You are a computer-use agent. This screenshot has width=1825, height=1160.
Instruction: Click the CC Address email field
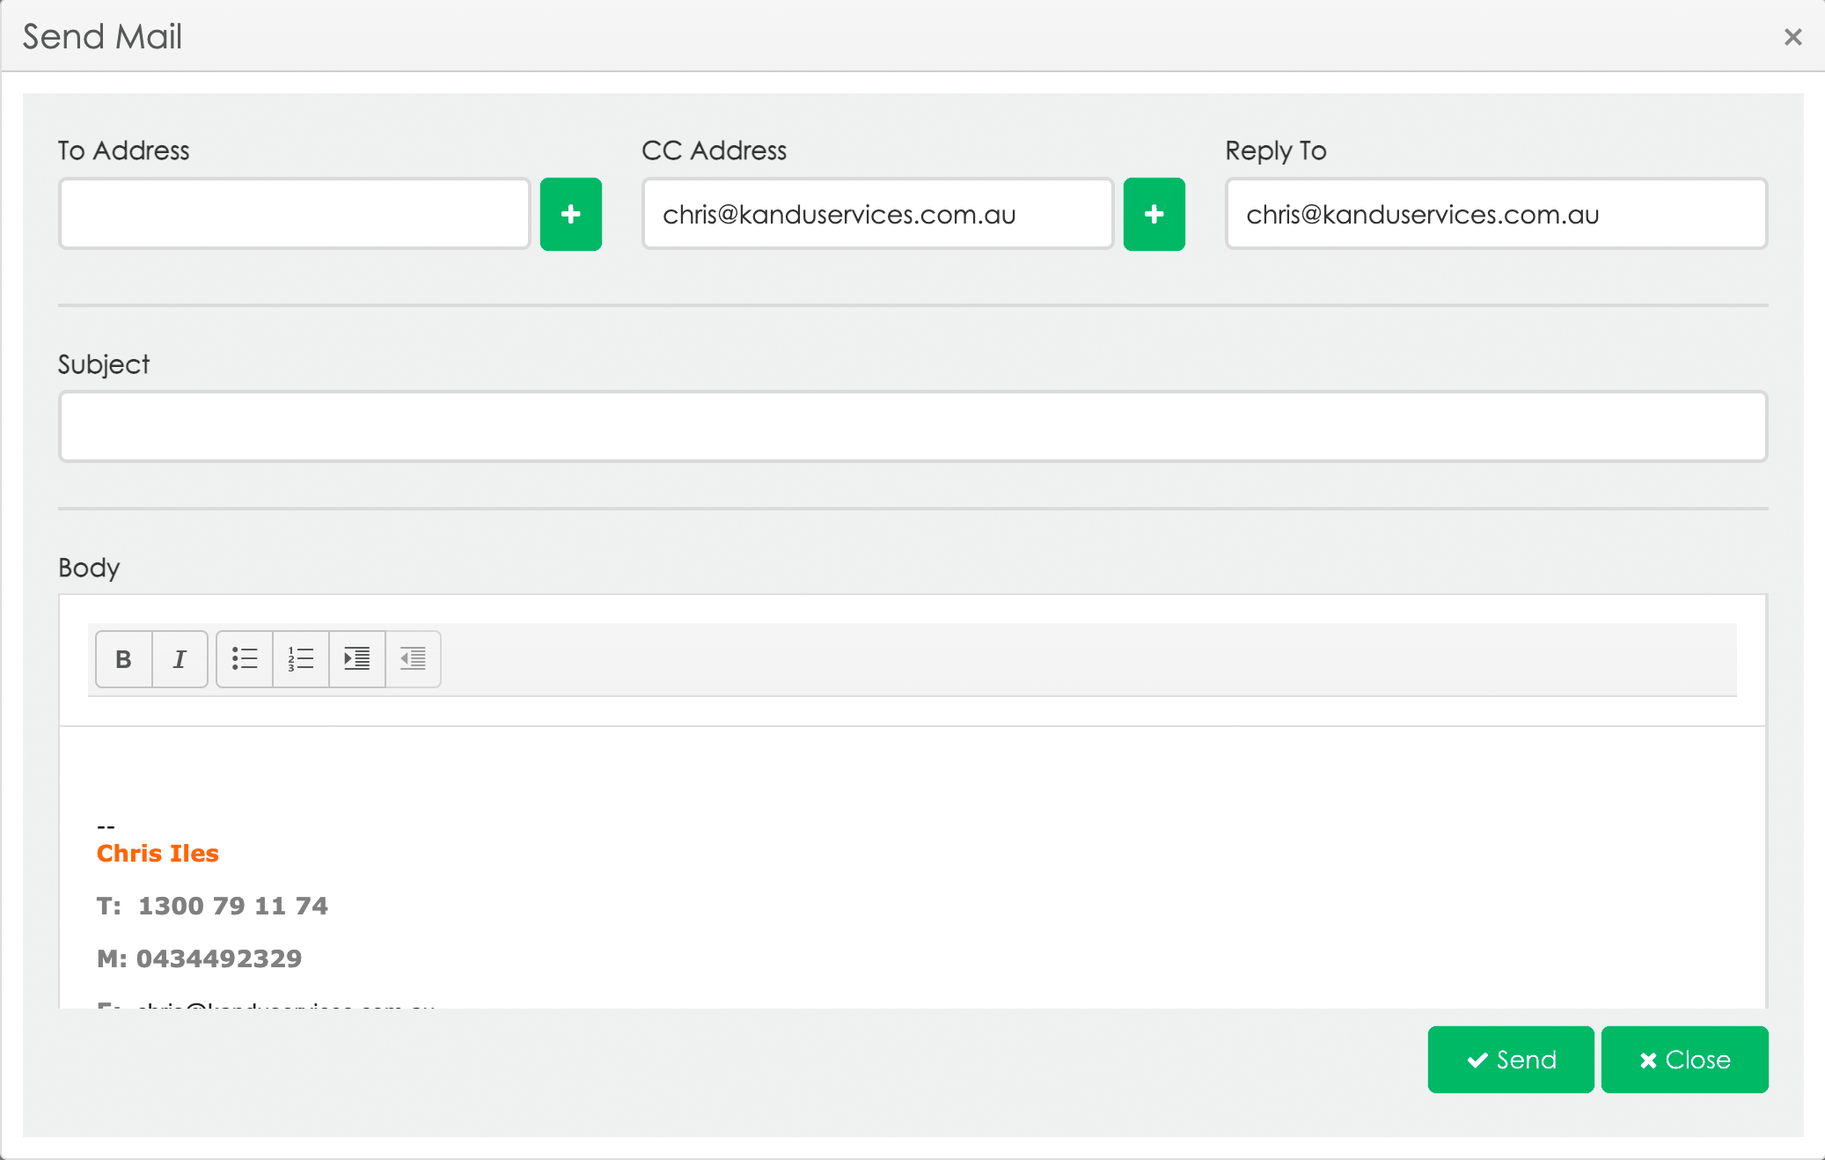click(x=877, y=215)
